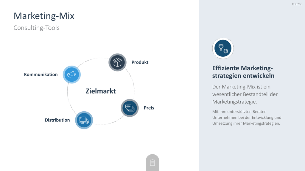Select the Preis label text
The height and width of the screenshot is (171, 305).
pos(149,108)
